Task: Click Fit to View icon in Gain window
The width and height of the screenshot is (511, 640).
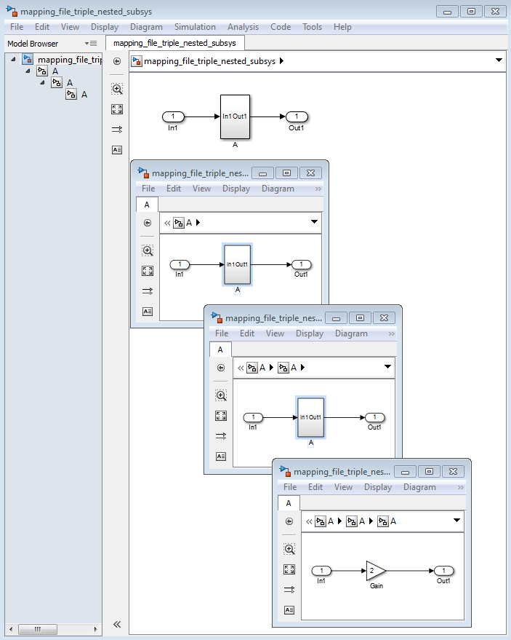Action: [x=289, y=569]
